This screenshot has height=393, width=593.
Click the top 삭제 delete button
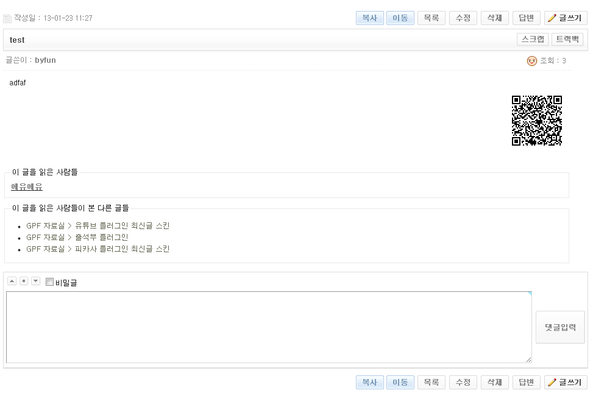click(x=495, y=18)
